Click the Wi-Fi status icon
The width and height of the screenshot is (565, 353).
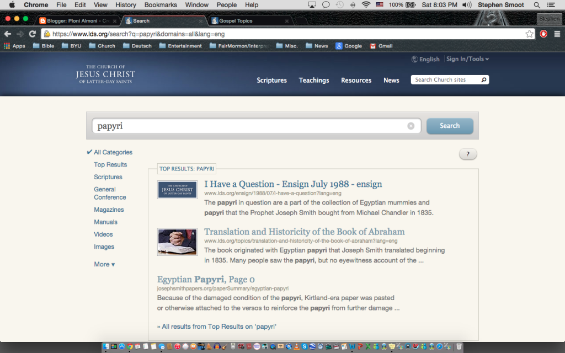(366, 5)
